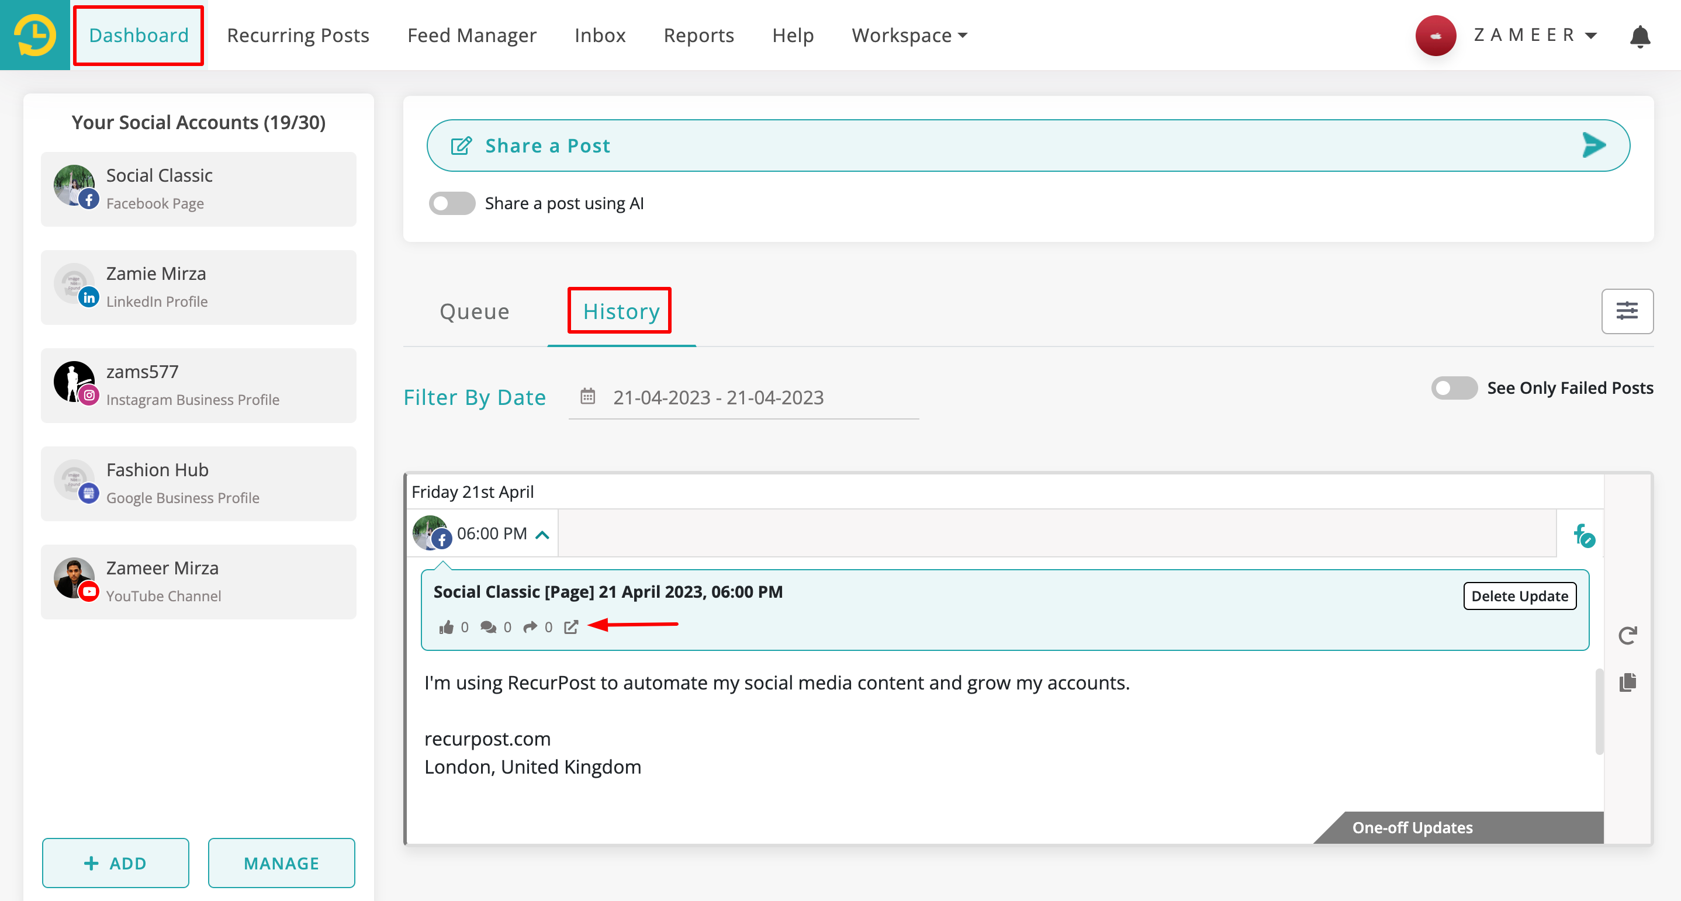Click the ADD account button
This screenshot has width=1681, height=901.
(x=116, y=862)
